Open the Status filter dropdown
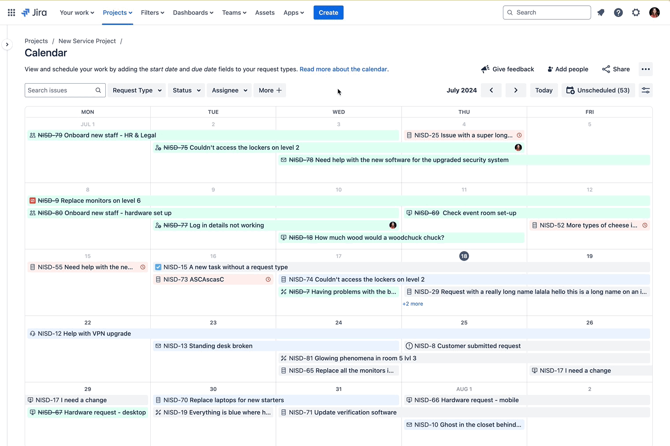The height and width of the screenshot is (446, 670). coord(186,90)
